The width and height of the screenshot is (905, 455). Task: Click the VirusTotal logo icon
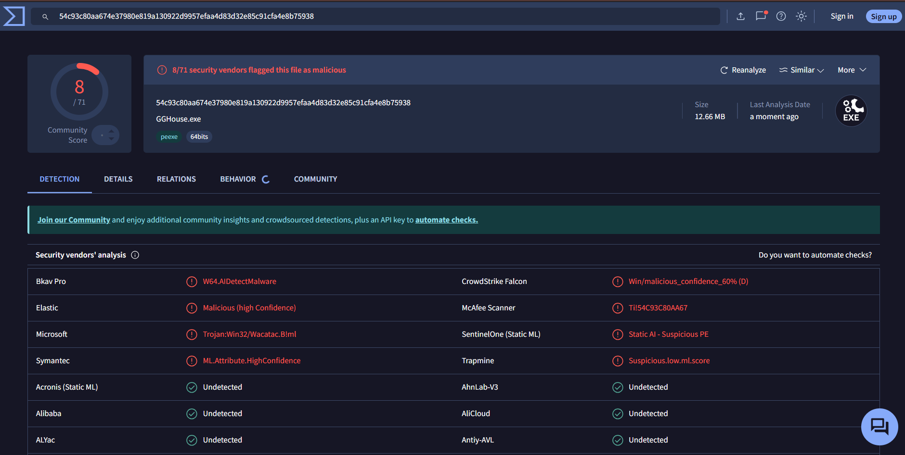tap(13, 16)
